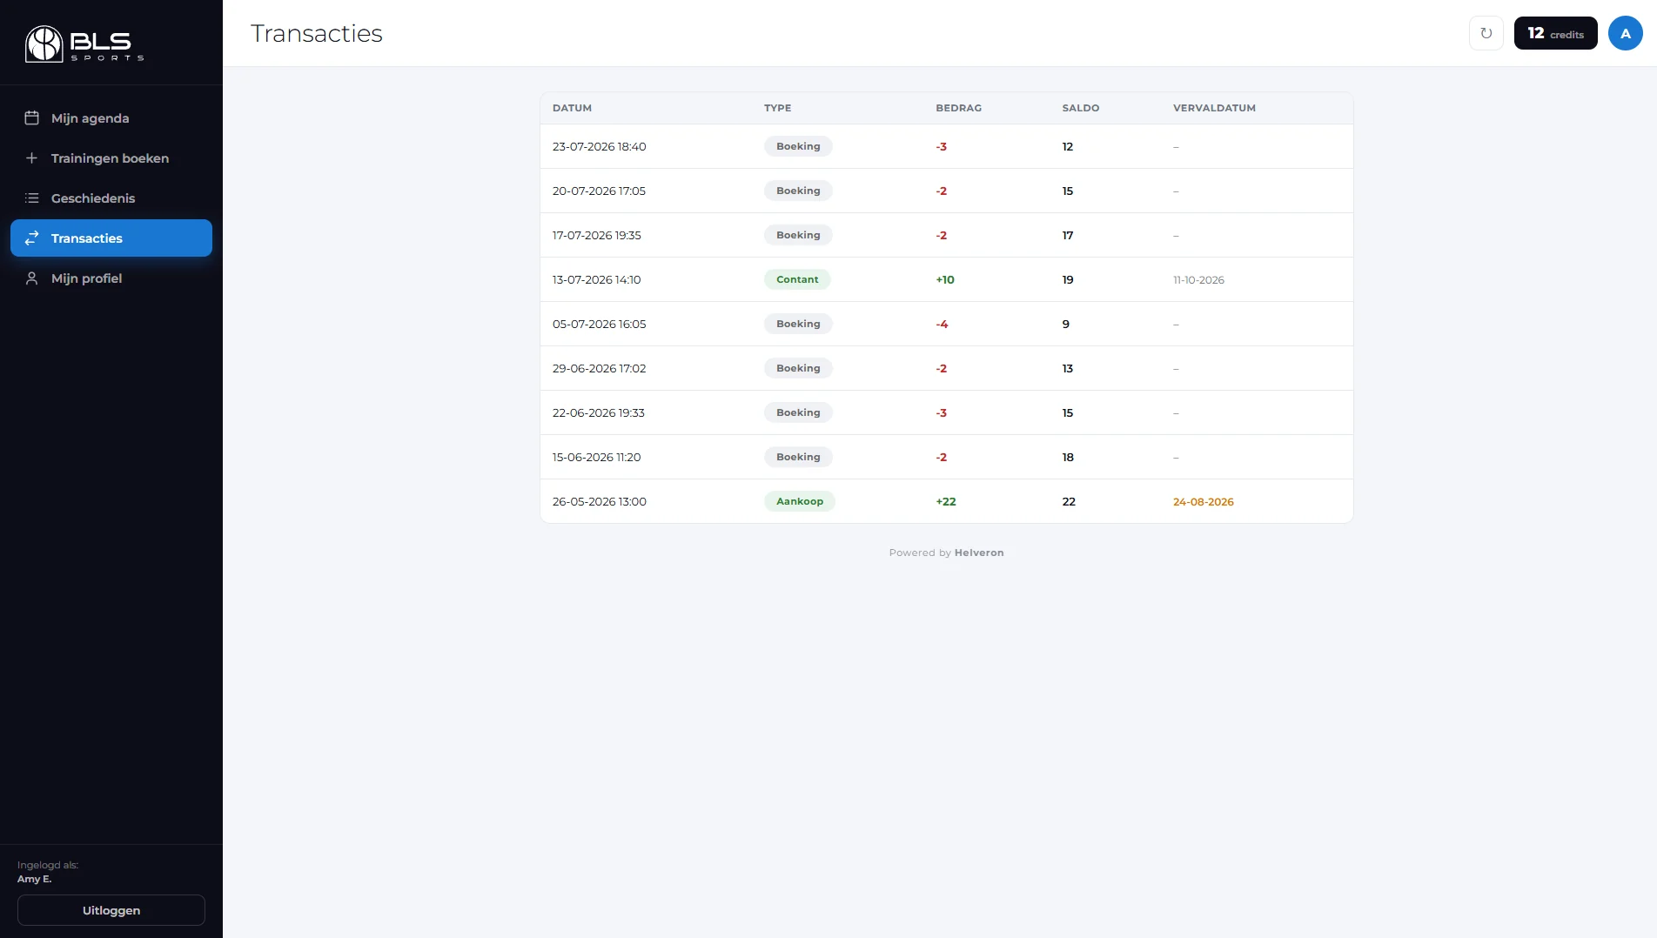Click the SALDO column header
This screenshot has width=1657, height=938.
click(1080, 108)
